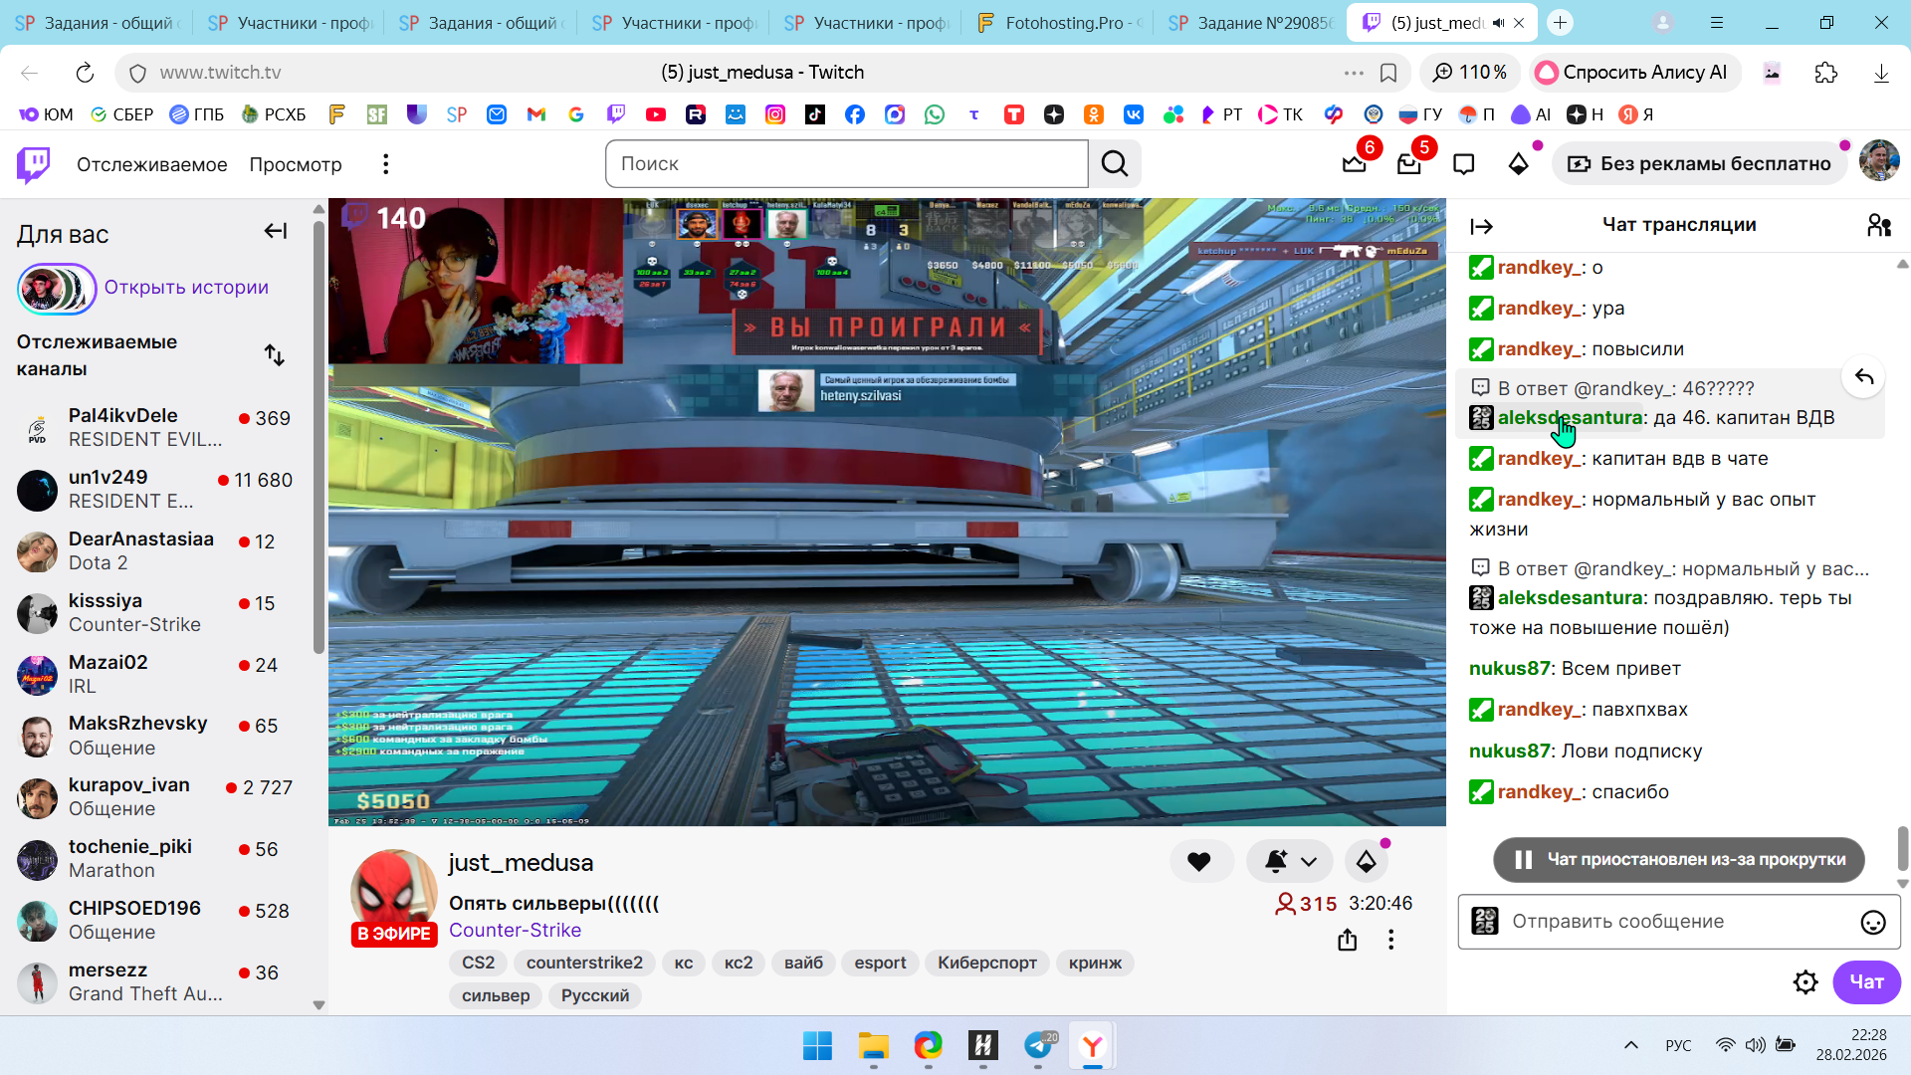This screenshot has width=1911, height=1075.
Task: Share the just_medusa stream
Action: pyautogui.click(x=1347, y=940)
